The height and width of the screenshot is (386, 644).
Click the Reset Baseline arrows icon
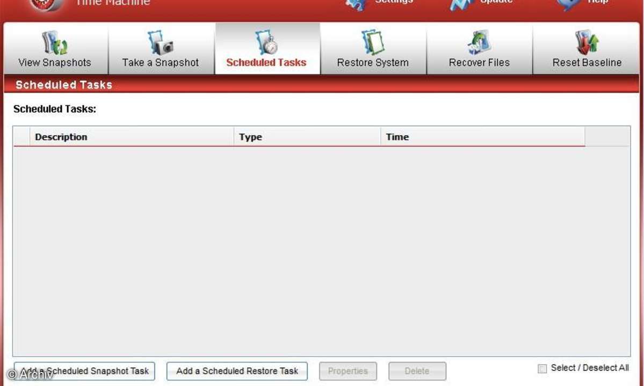pos(587,43)
